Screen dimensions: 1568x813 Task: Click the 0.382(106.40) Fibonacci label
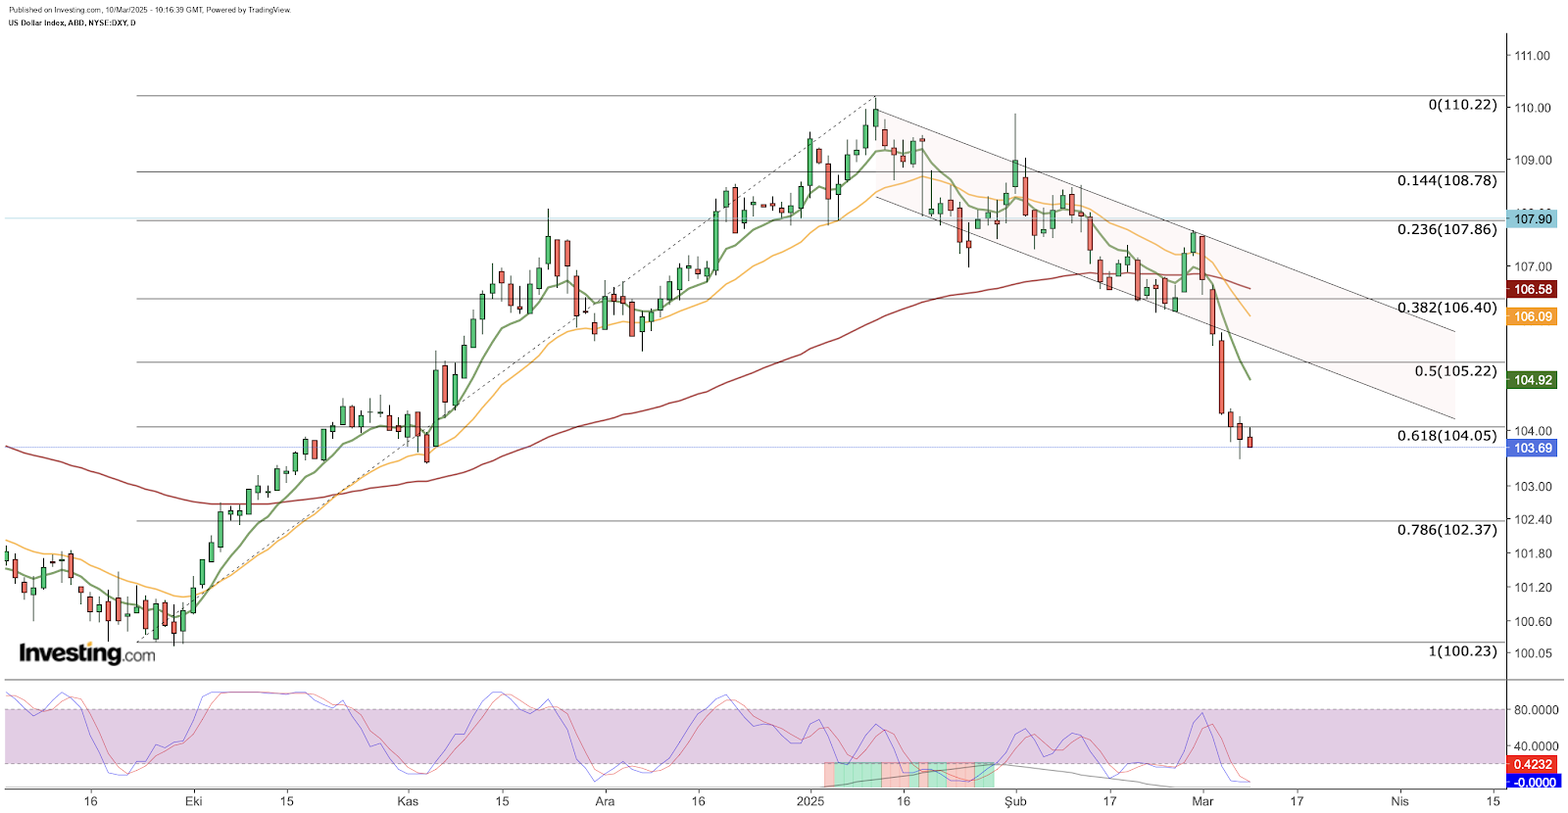(x=1447, y=308)
